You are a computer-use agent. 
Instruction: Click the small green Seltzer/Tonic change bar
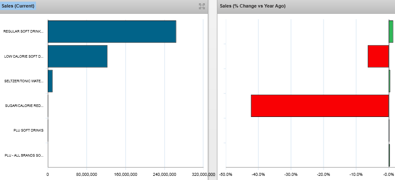tap(390, 81)
